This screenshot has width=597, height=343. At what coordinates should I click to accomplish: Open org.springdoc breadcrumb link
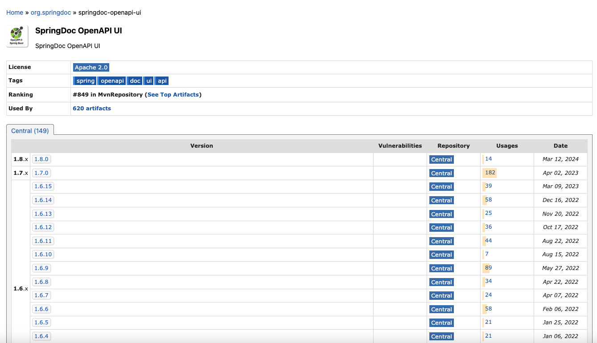(x=51, y=12)
